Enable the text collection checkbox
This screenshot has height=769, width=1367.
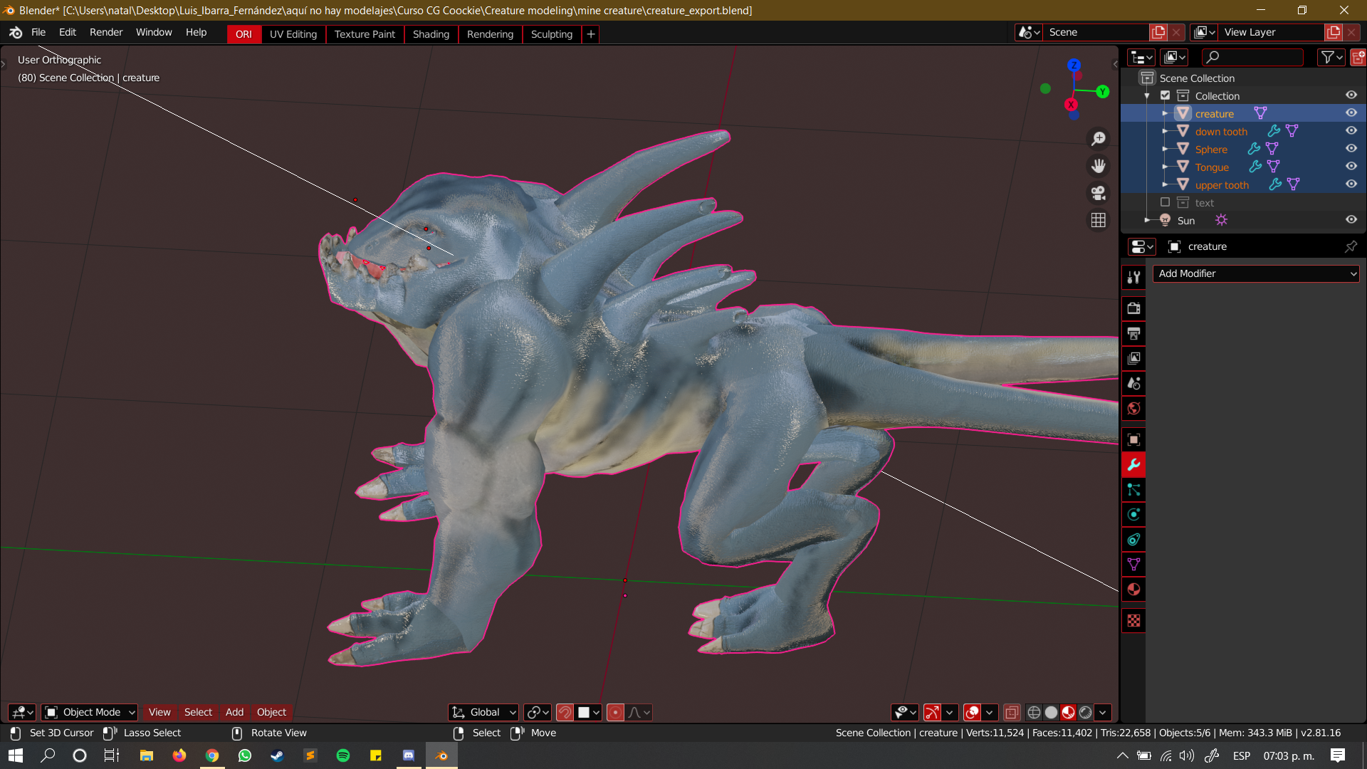point(1165,203)
